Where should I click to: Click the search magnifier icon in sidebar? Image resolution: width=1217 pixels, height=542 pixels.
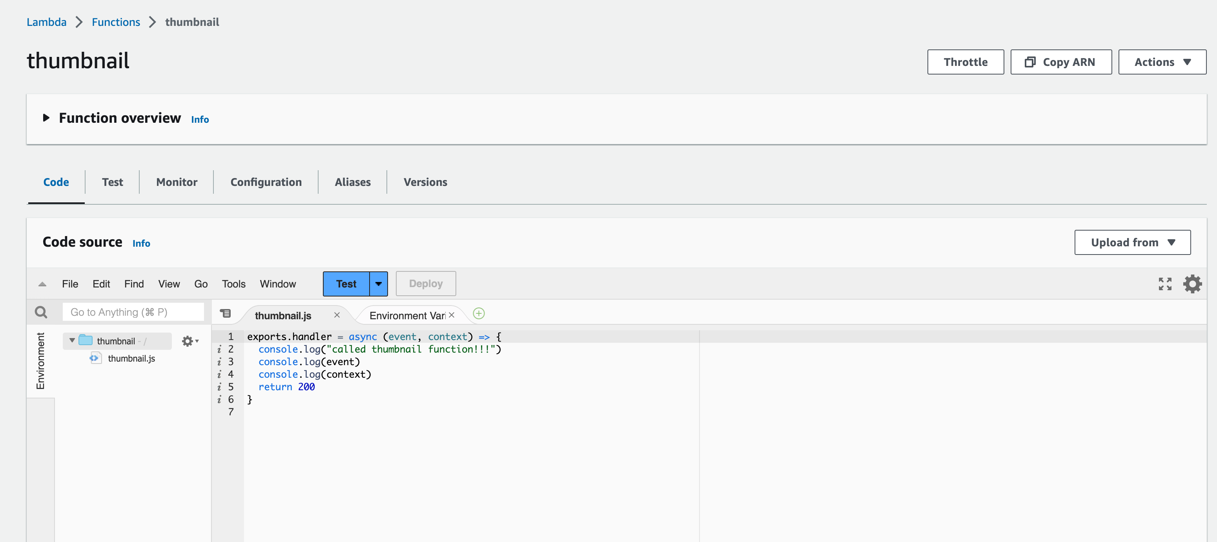click(41, 312)
